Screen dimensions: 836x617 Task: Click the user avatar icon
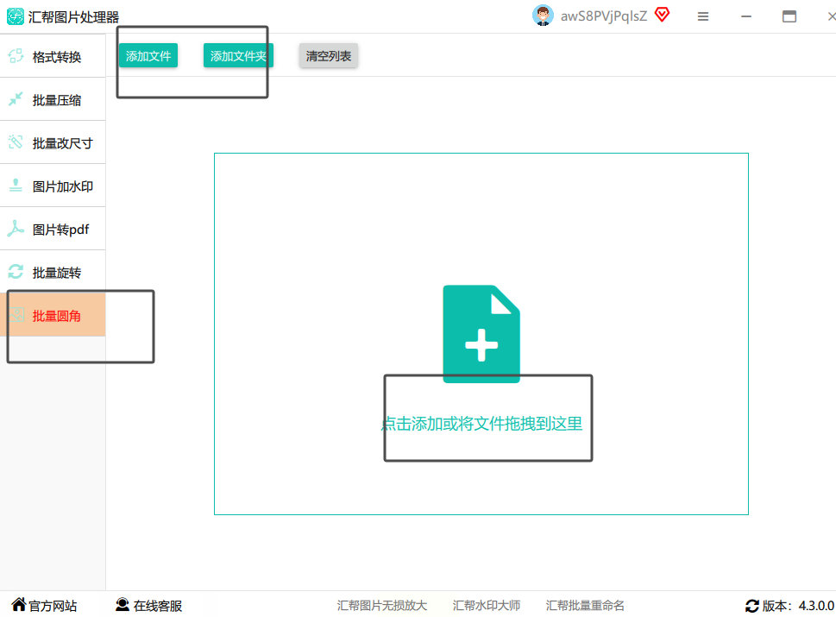[543, 16]
